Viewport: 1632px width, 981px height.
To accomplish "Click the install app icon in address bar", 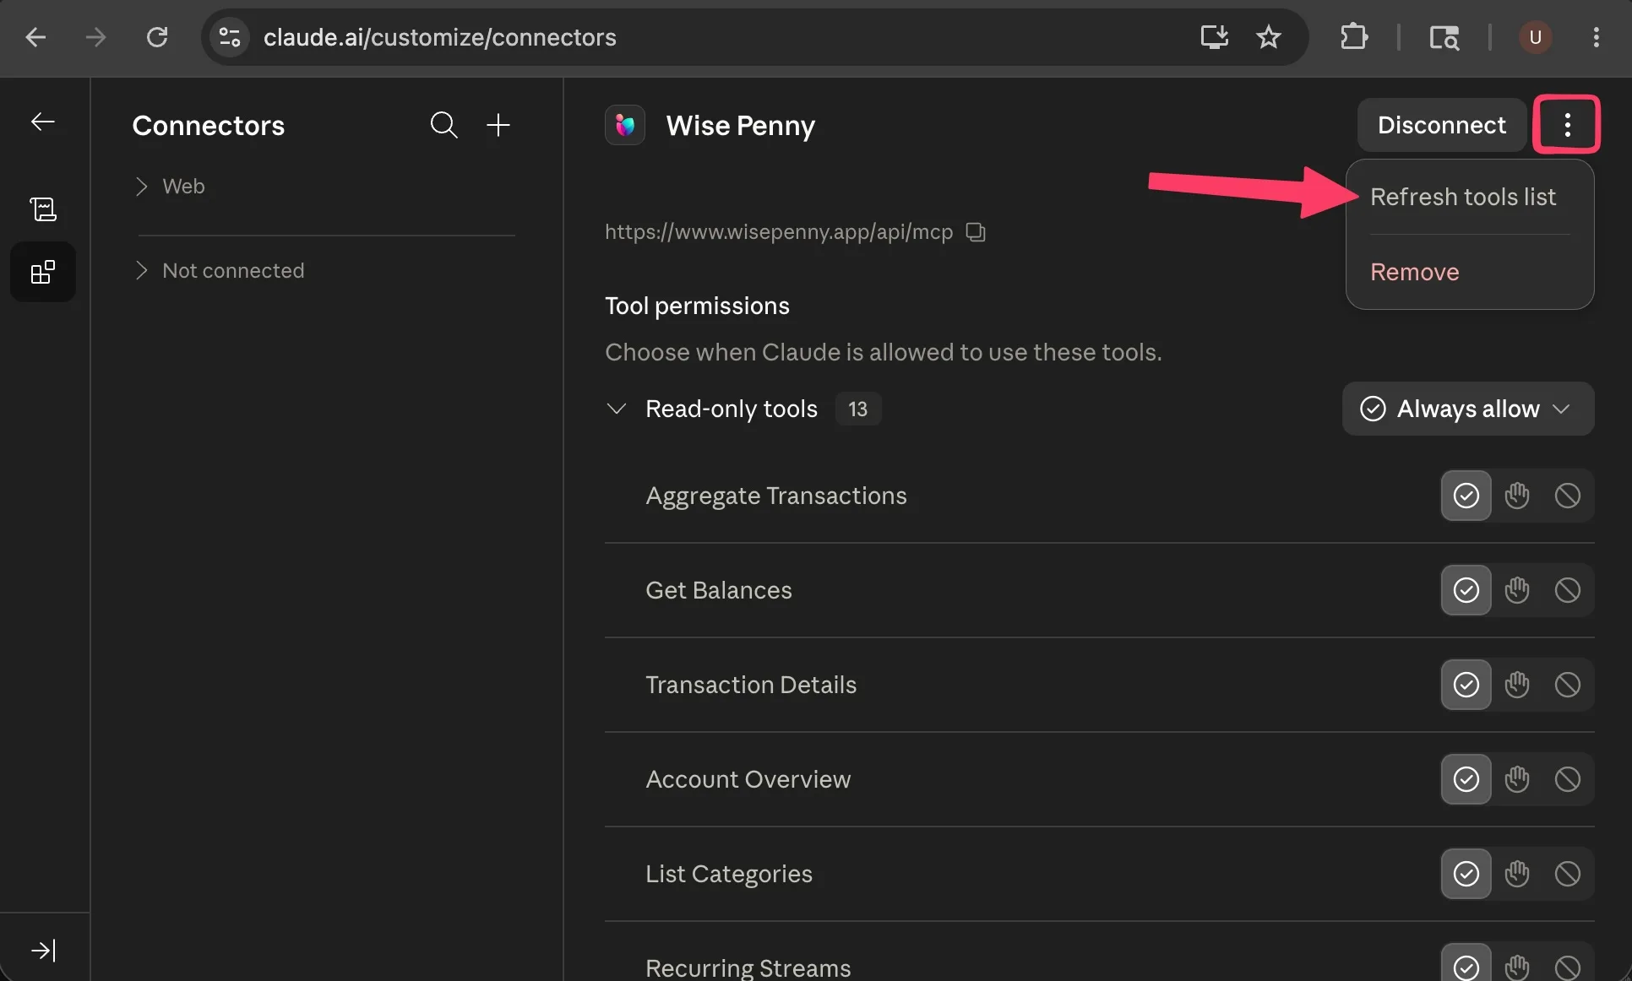I will click(1214, 37).
